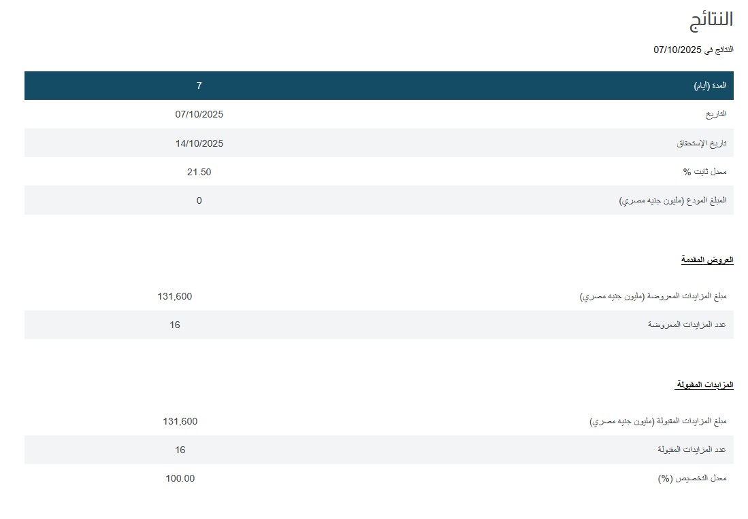Image resolution: width=748 pixels, height=519 pixels.
Task: Click the underlined العروض المقدمة section heading
Action: [707, 260]
